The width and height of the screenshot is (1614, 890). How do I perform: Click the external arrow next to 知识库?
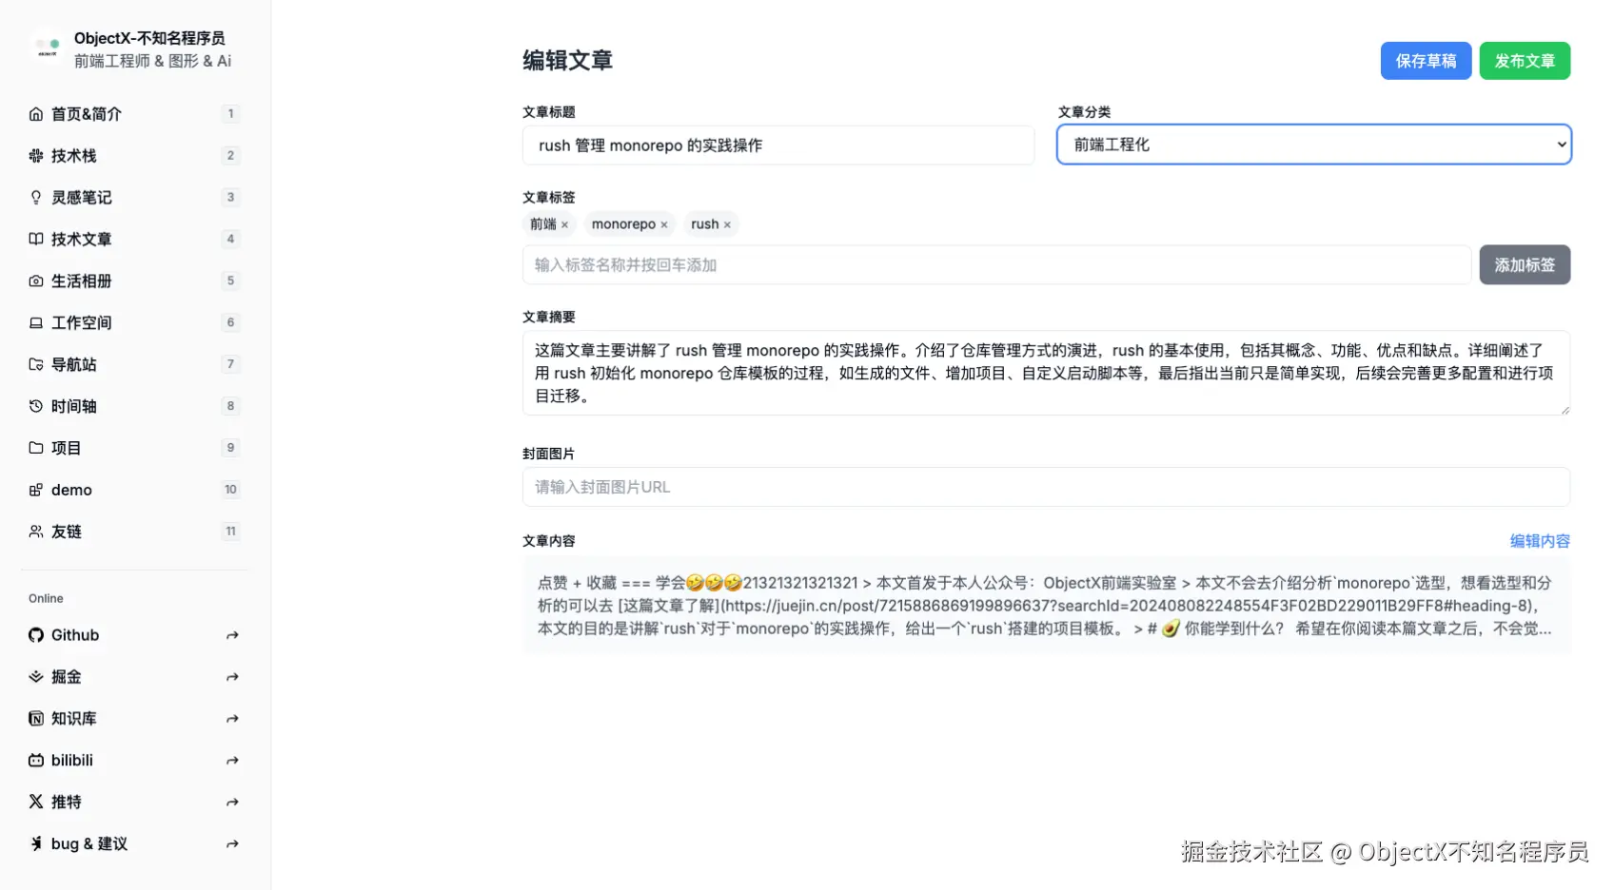coord(232,719)
